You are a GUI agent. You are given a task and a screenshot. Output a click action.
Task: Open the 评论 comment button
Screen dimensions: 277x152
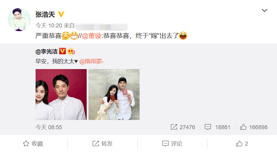(172, 144)
